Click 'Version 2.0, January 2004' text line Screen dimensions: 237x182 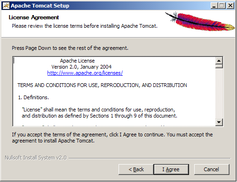[81, 67]
